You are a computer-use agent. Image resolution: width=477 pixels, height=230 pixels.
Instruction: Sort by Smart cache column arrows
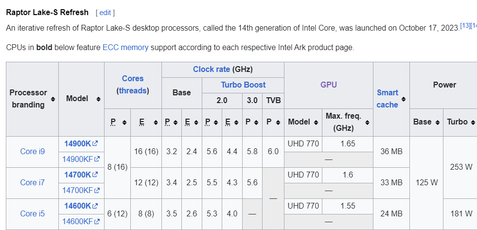click(x=404, y=99)
